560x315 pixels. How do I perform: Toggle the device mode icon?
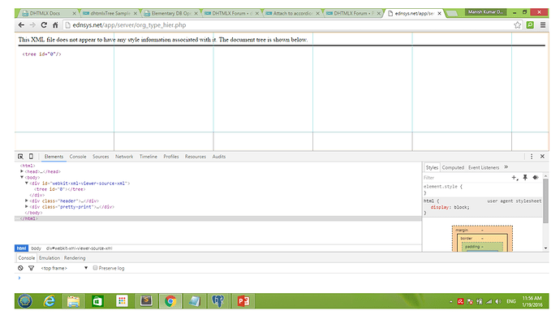[31, 157]
